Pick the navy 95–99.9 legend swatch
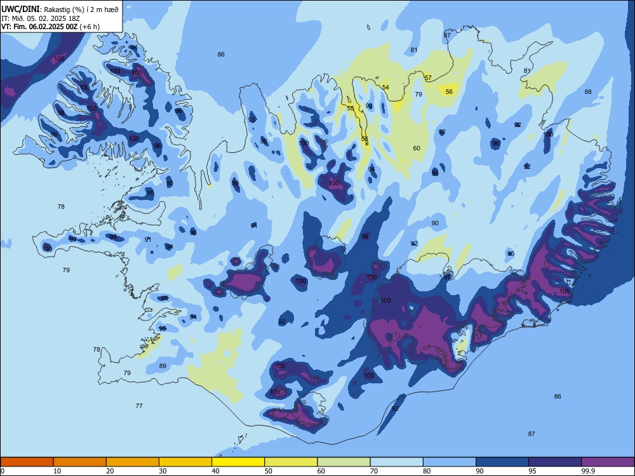This screenshot has width=635, height=476. [x=555, y=462]
